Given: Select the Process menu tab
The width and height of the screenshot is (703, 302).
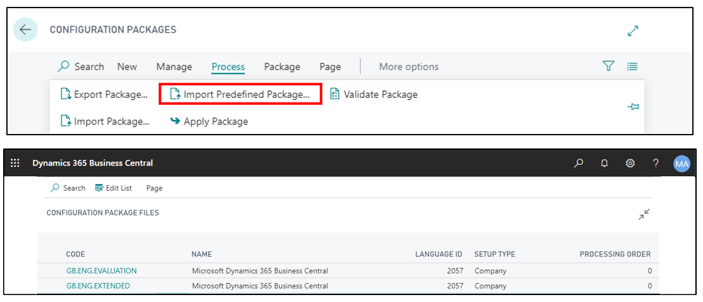Looking at the screenshot, I should pyautogui.click(x=228, y=67).
